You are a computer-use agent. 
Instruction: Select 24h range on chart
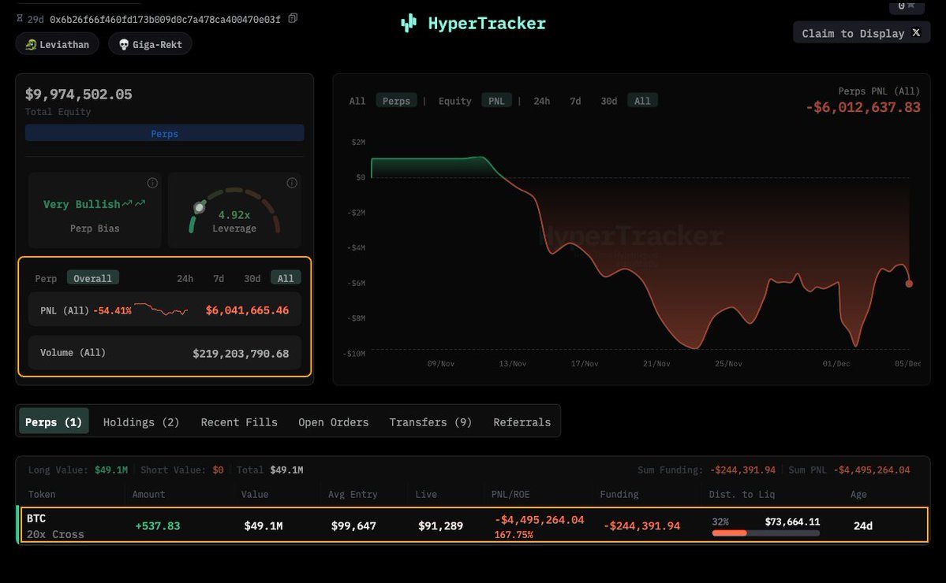pyautogui.click(x=541, y=101)
